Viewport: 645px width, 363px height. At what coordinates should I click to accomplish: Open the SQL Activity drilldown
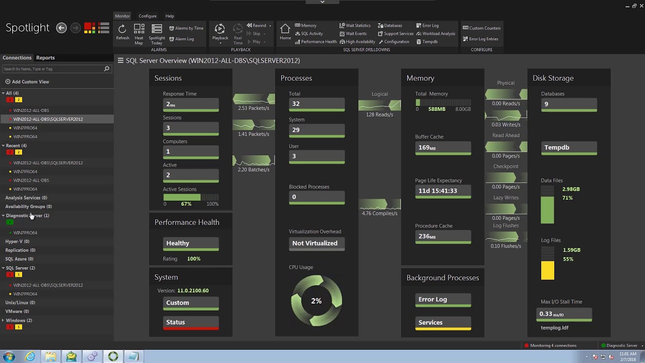(308, 34)
